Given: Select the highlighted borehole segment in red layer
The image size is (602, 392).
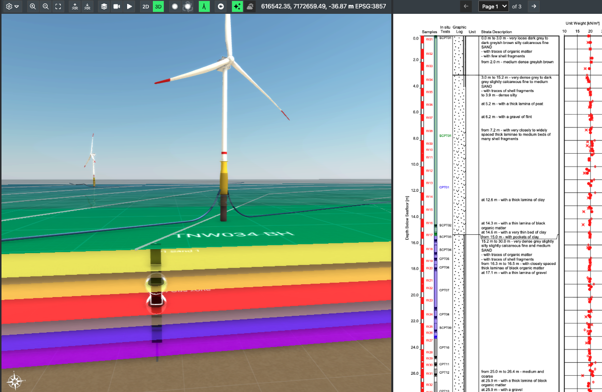Looking at the screenshot, I should tap(156, 299).
